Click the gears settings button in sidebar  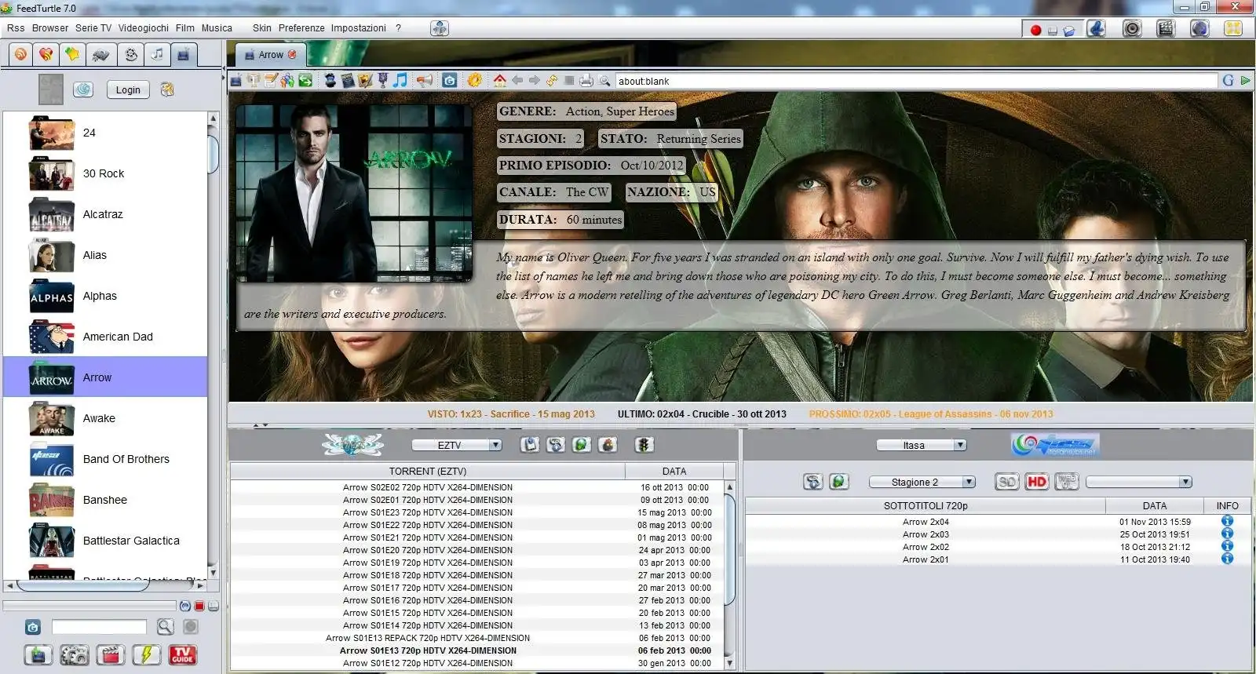pos(75,654)
